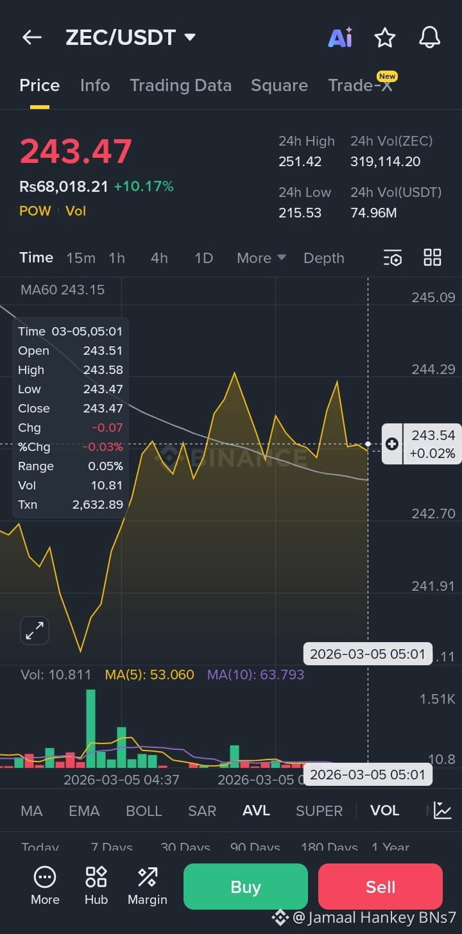Select the 4h timeframe
Viewport: 462px width, 934px height.
point(159,258)
